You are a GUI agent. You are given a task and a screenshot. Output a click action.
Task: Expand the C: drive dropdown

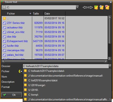pos(77,7)
